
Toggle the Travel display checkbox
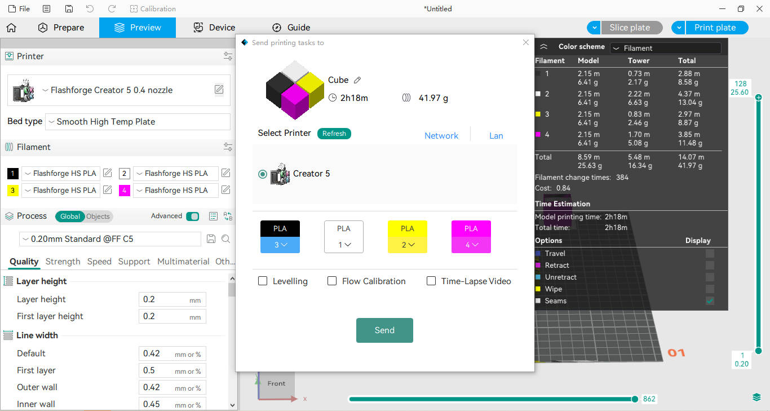[710, 254]
